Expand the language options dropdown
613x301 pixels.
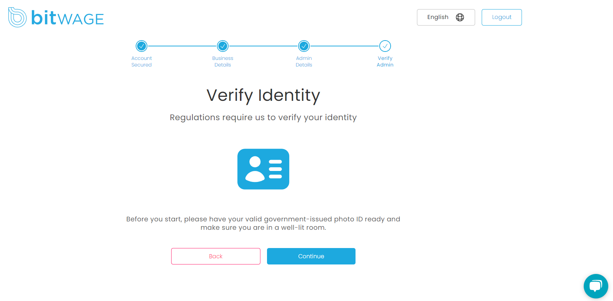click(x=446, y=17)
